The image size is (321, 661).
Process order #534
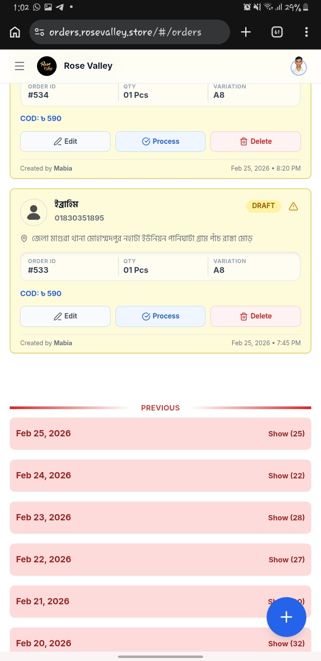click(160, 142)
